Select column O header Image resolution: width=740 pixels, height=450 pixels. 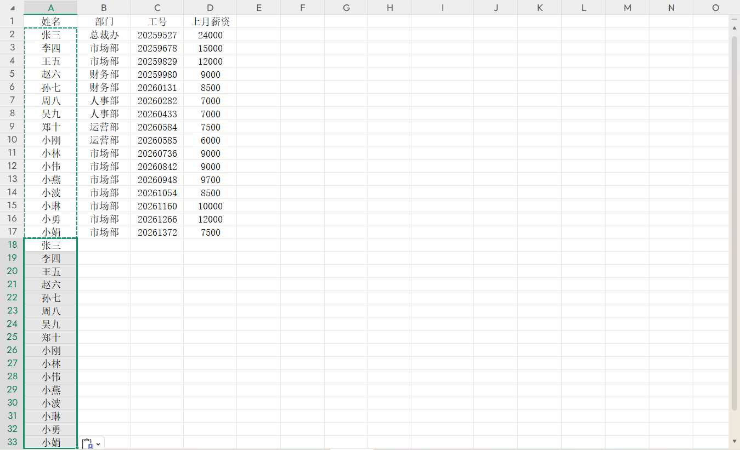[715, 8]
